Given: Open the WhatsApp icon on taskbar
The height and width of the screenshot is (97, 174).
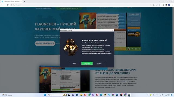Looking at the screenshot, I should (x=89, y=95).
